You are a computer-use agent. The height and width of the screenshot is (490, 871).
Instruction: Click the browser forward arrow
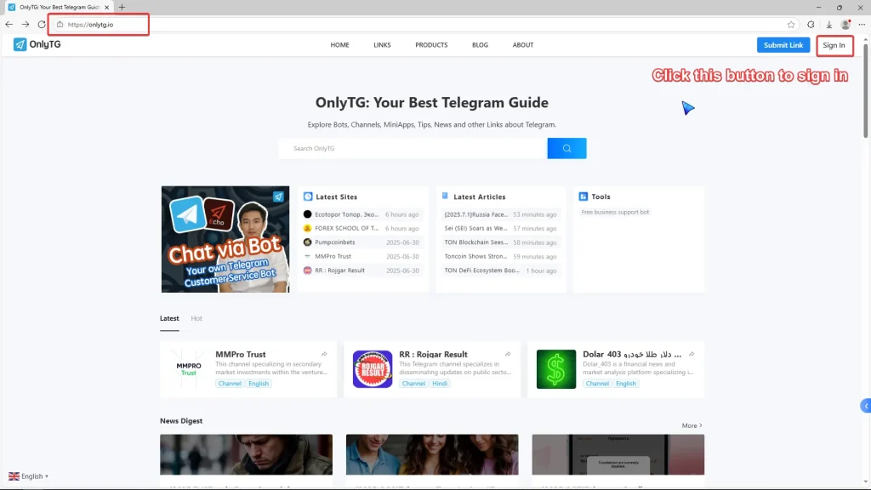pyautogui.click(x=25, y=25)
